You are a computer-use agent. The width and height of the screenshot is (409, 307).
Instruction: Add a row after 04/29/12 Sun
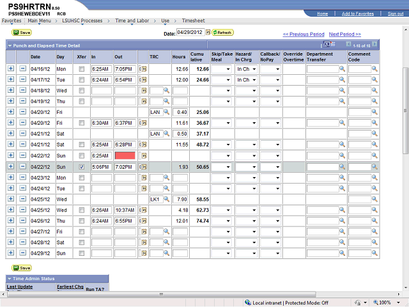click(11, 253)
